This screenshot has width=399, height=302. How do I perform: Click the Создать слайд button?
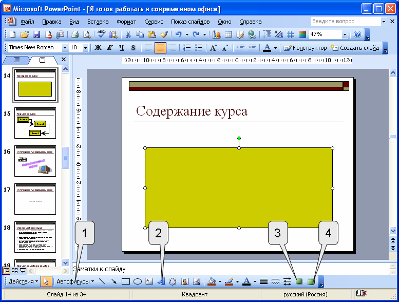355,48
